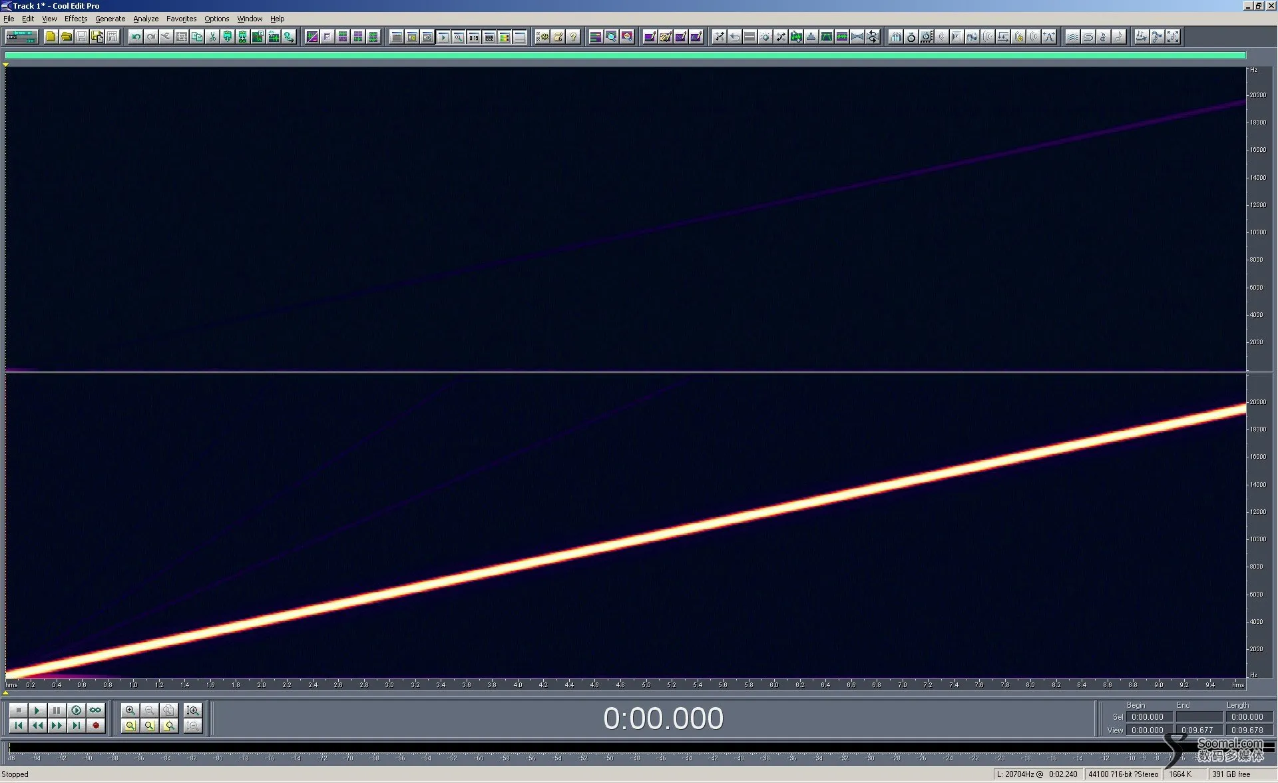This screenshot has height=783, width=1278.
Task: Click the Copy icon in the toolbar
Action: [x=197, y=37]
